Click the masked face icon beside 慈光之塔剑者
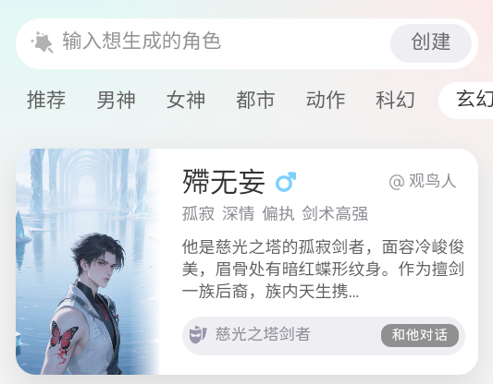 (198, 334)
